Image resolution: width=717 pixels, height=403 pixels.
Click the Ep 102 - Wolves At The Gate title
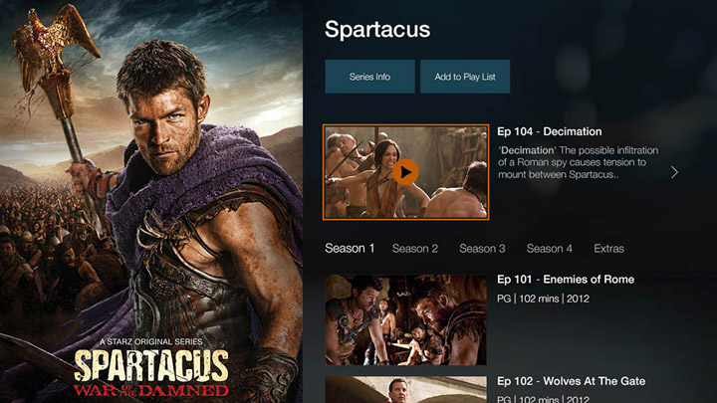[x=572, y=381]
